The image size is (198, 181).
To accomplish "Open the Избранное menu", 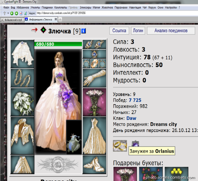I will pos(23,8).
